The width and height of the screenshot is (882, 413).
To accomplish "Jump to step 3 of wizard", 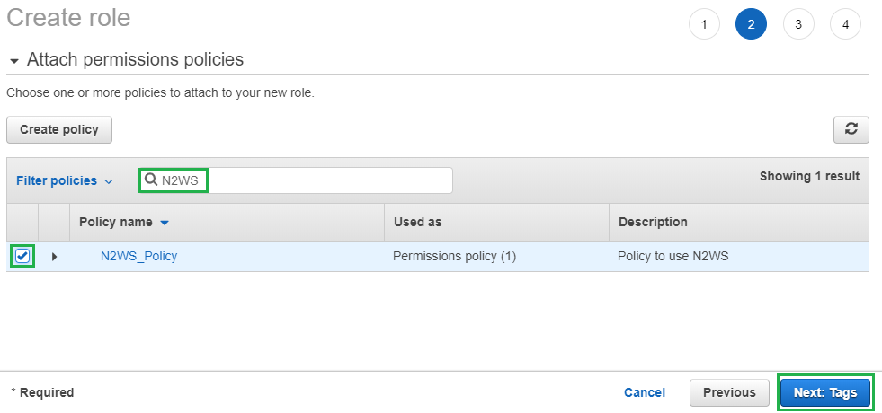I will (x=798, y=24).
